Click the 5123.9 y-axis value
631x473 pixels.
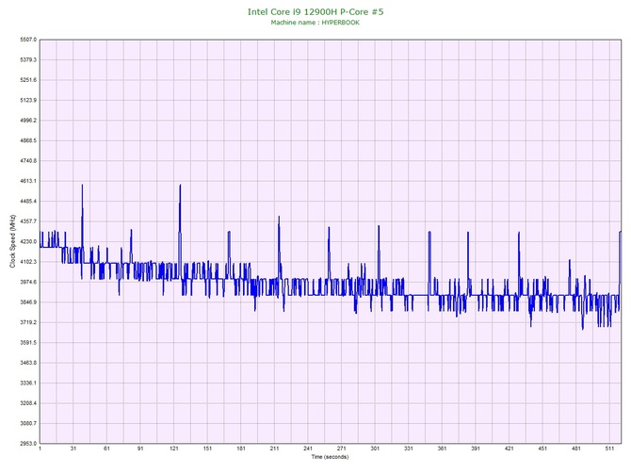point(28,100)
